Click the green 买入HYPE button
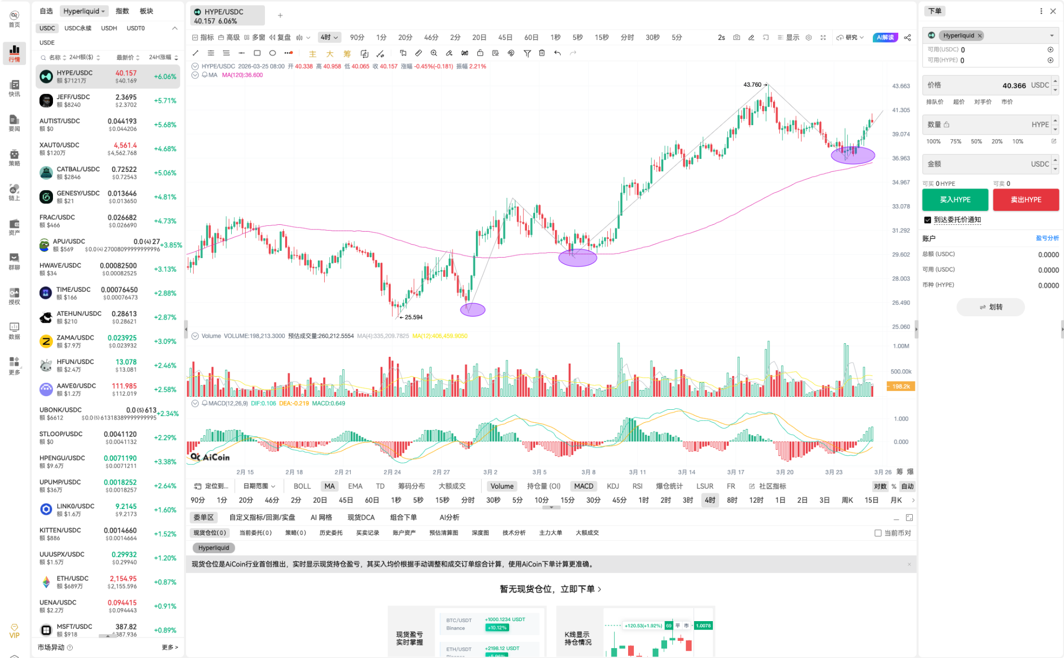Image resolution: width=1064 pixels, height=658 pixels. pyautogui.click(x=955, y=199)
